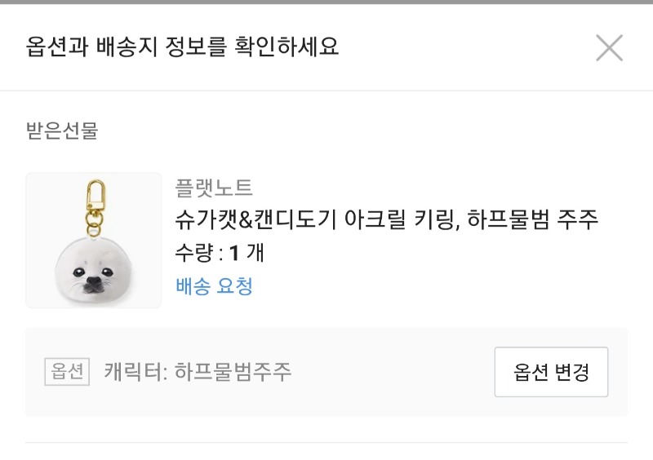Select the 캐릭터: 하프물범주주 option text

coord(198,372)
